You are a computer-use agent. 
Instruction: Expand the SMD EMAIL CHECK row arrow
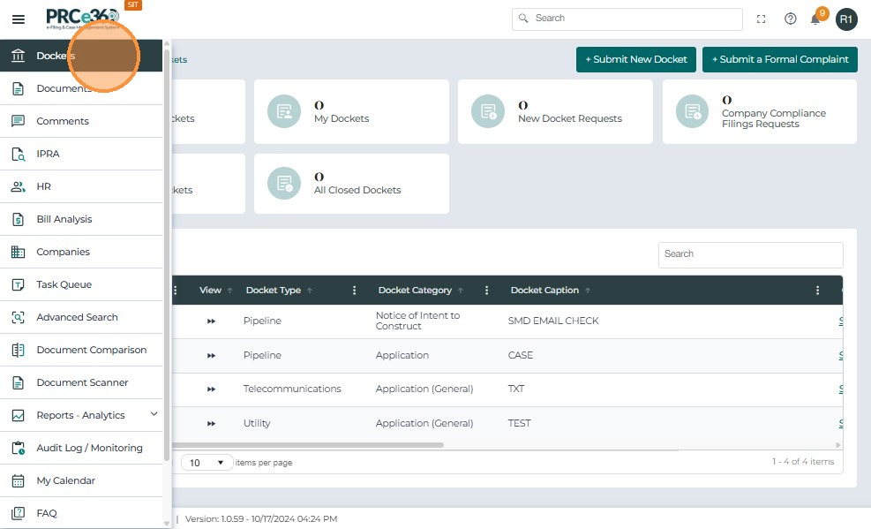coord(212,321)
